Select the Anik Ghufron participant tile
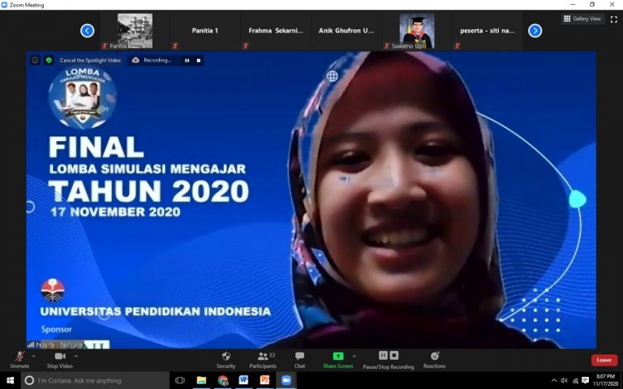The width and height of the screenshot is (623, 389). click(346, 31)
